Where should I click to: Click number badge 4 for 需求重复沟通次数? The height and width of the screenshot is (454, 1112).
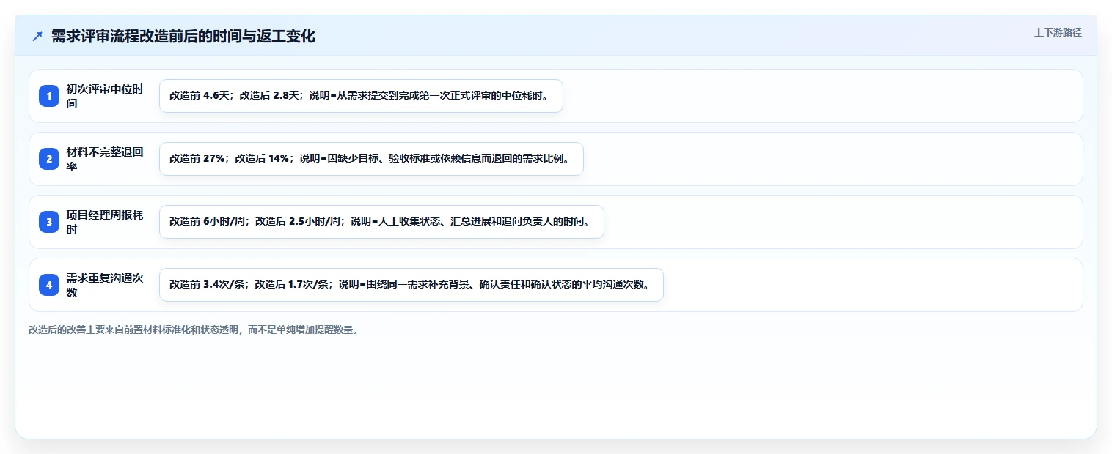click(49, 285)
